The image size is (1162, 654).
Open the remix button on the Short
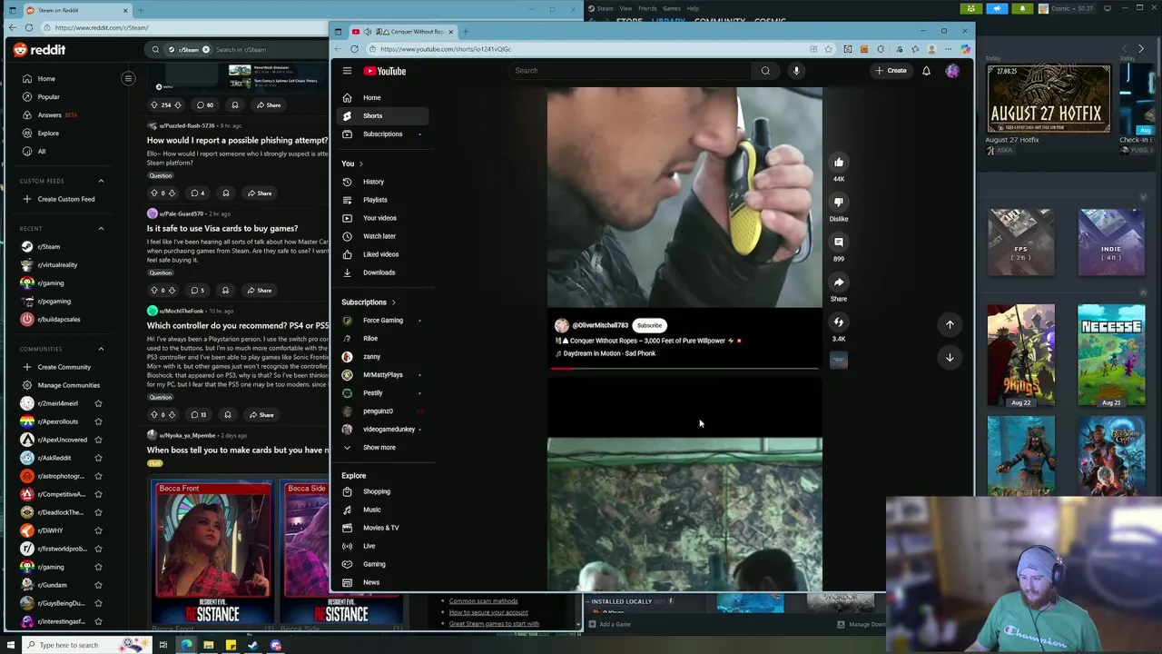point(839,322)
